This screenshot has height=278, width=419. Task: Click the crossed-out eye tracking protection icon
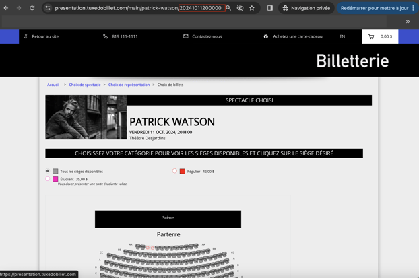click(240, 8)
